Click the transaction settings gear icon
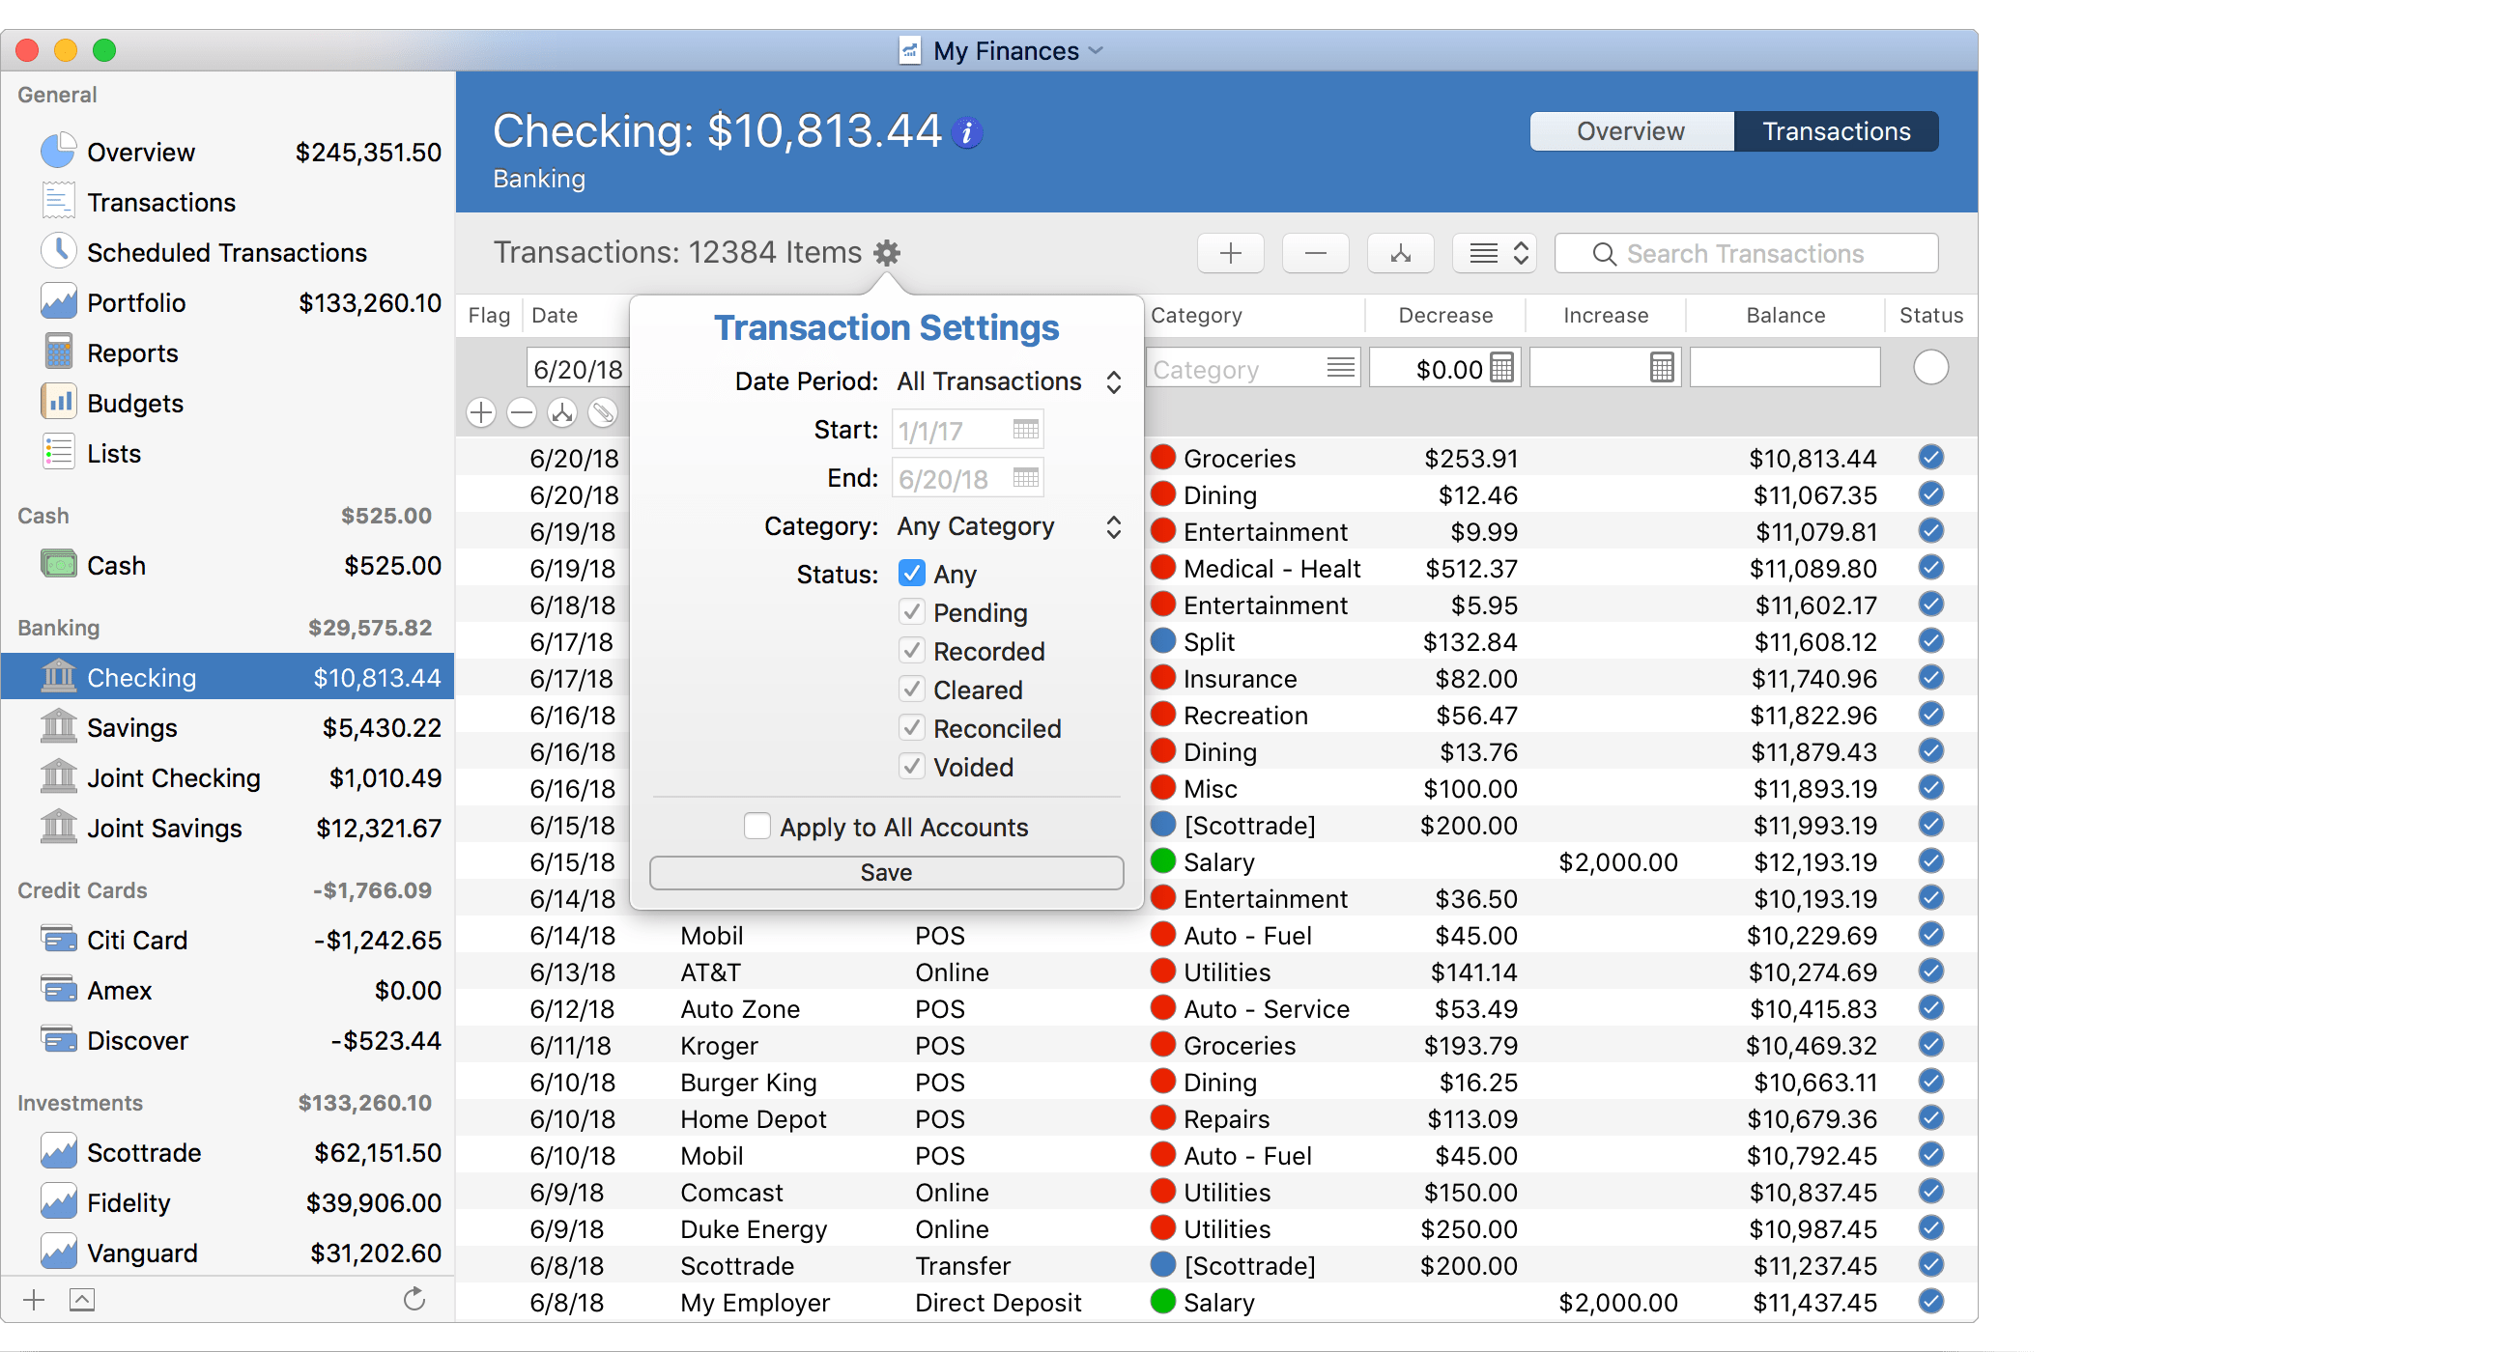Viewport: 2512px width, 1352px height. click(x=890, y=253)
